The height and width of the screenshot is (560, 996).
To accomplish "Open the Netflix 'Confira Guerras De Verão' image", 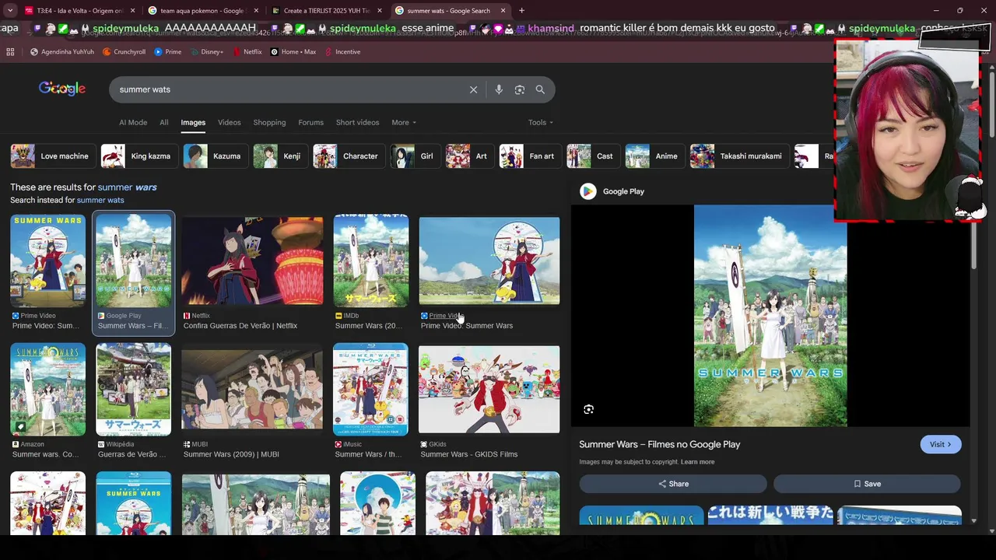I will pos(252,261).
